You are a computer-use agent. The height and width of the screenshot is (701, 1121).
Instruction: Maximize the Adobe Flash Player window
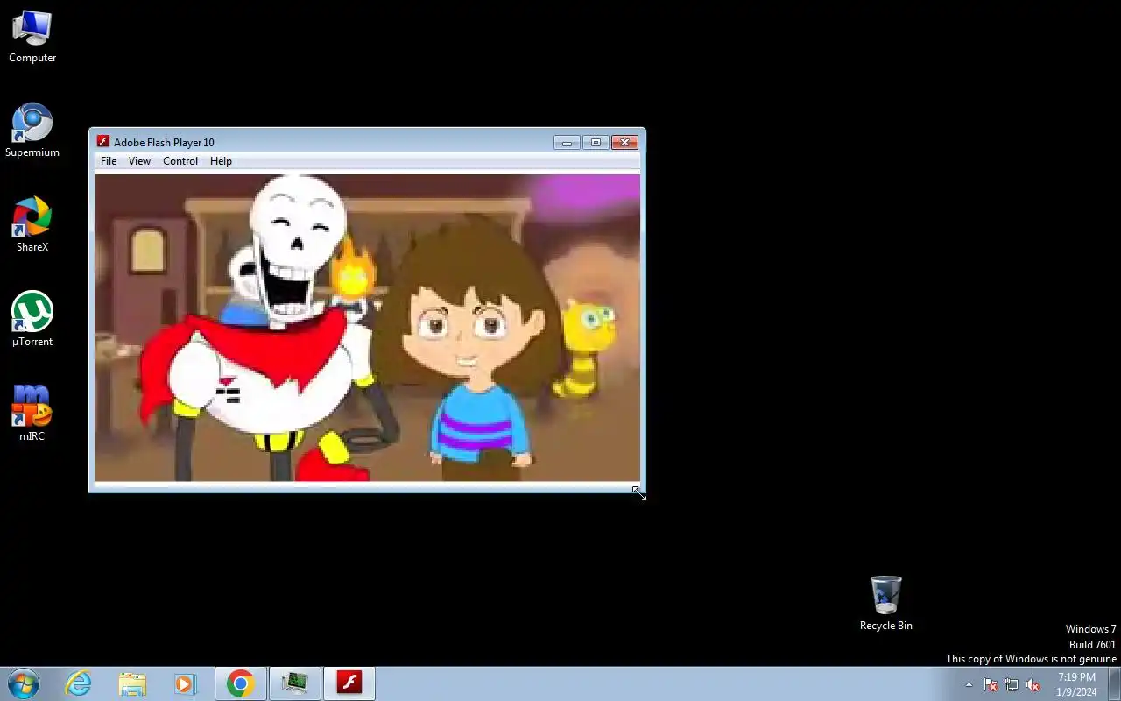[x=596, y=142]
